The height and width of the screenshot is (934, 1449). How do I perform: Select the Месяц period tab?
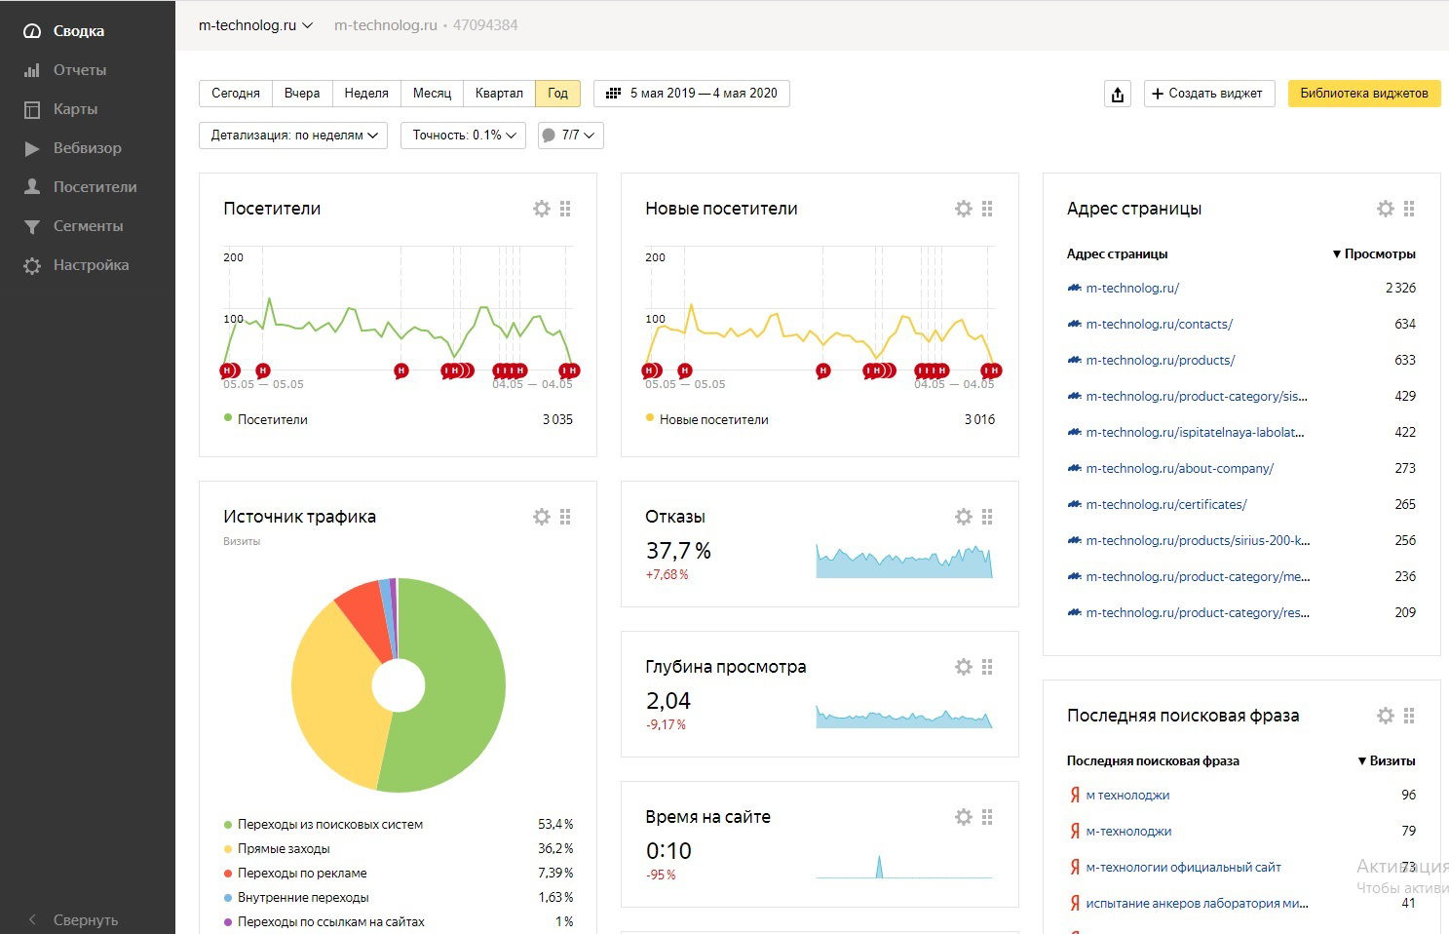click(x=432, y=94)
